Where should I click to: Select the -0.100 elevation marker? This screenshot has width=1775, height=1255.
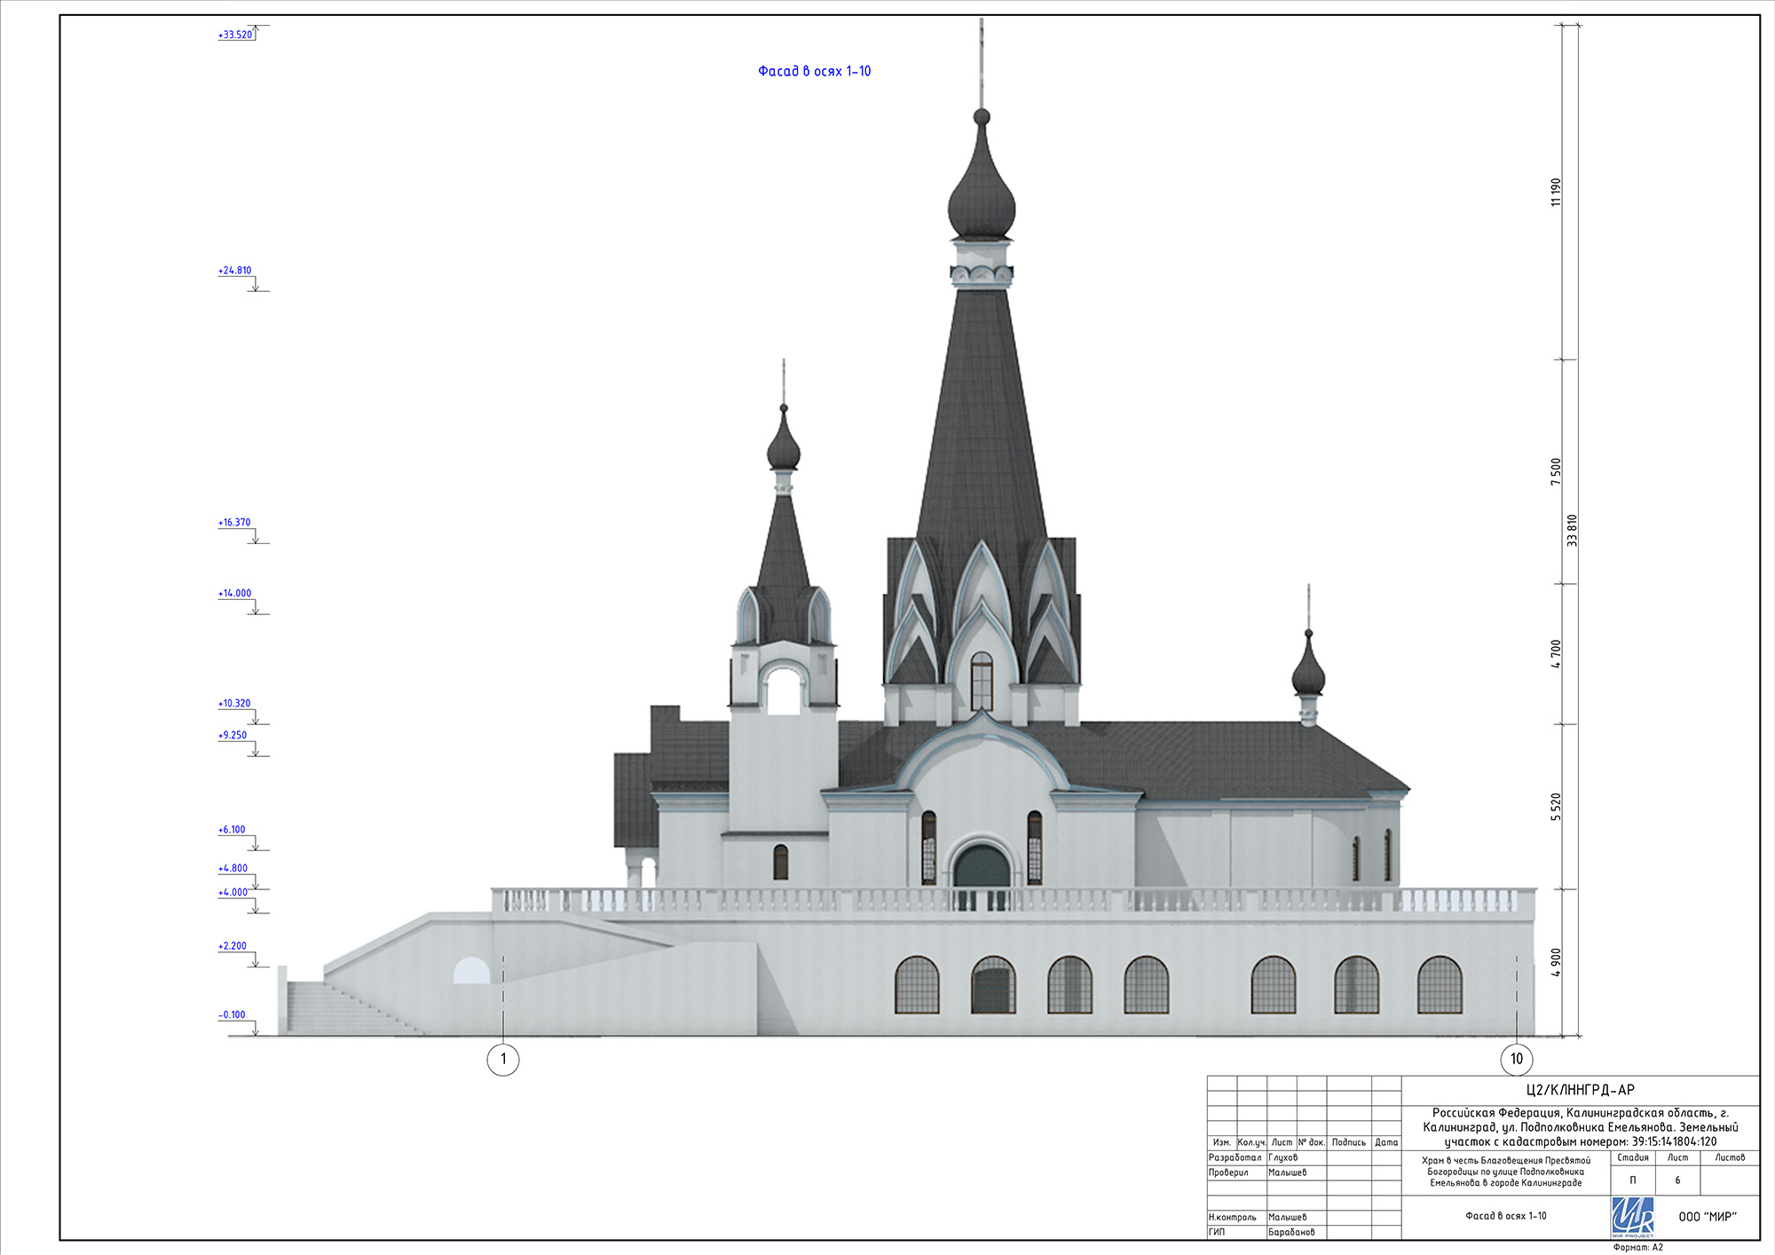pyautogui.click(x=233, y=1014)
